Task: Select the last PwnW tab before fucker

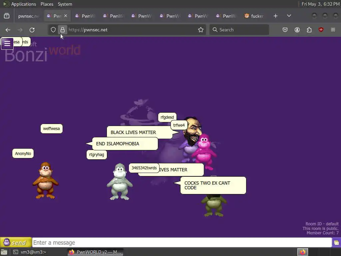Action: (x=226, y=16)
